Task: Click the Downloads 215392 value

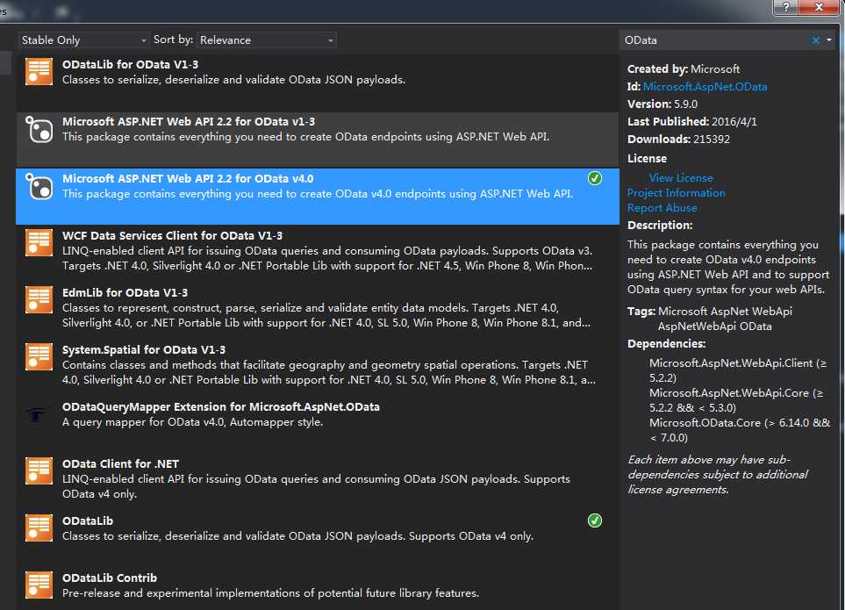Action: [712, 139]
